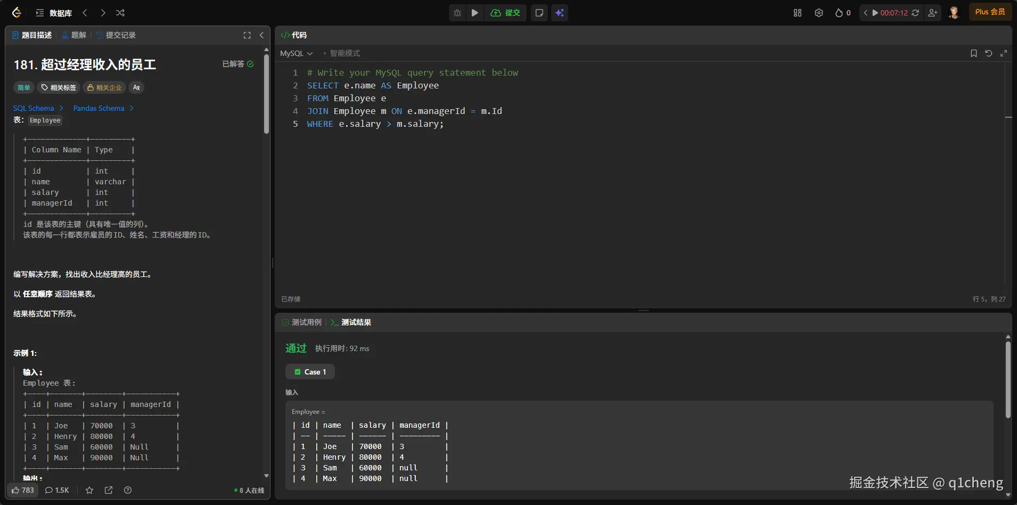Submit the solution with 提交 button

tap(505, 13)
